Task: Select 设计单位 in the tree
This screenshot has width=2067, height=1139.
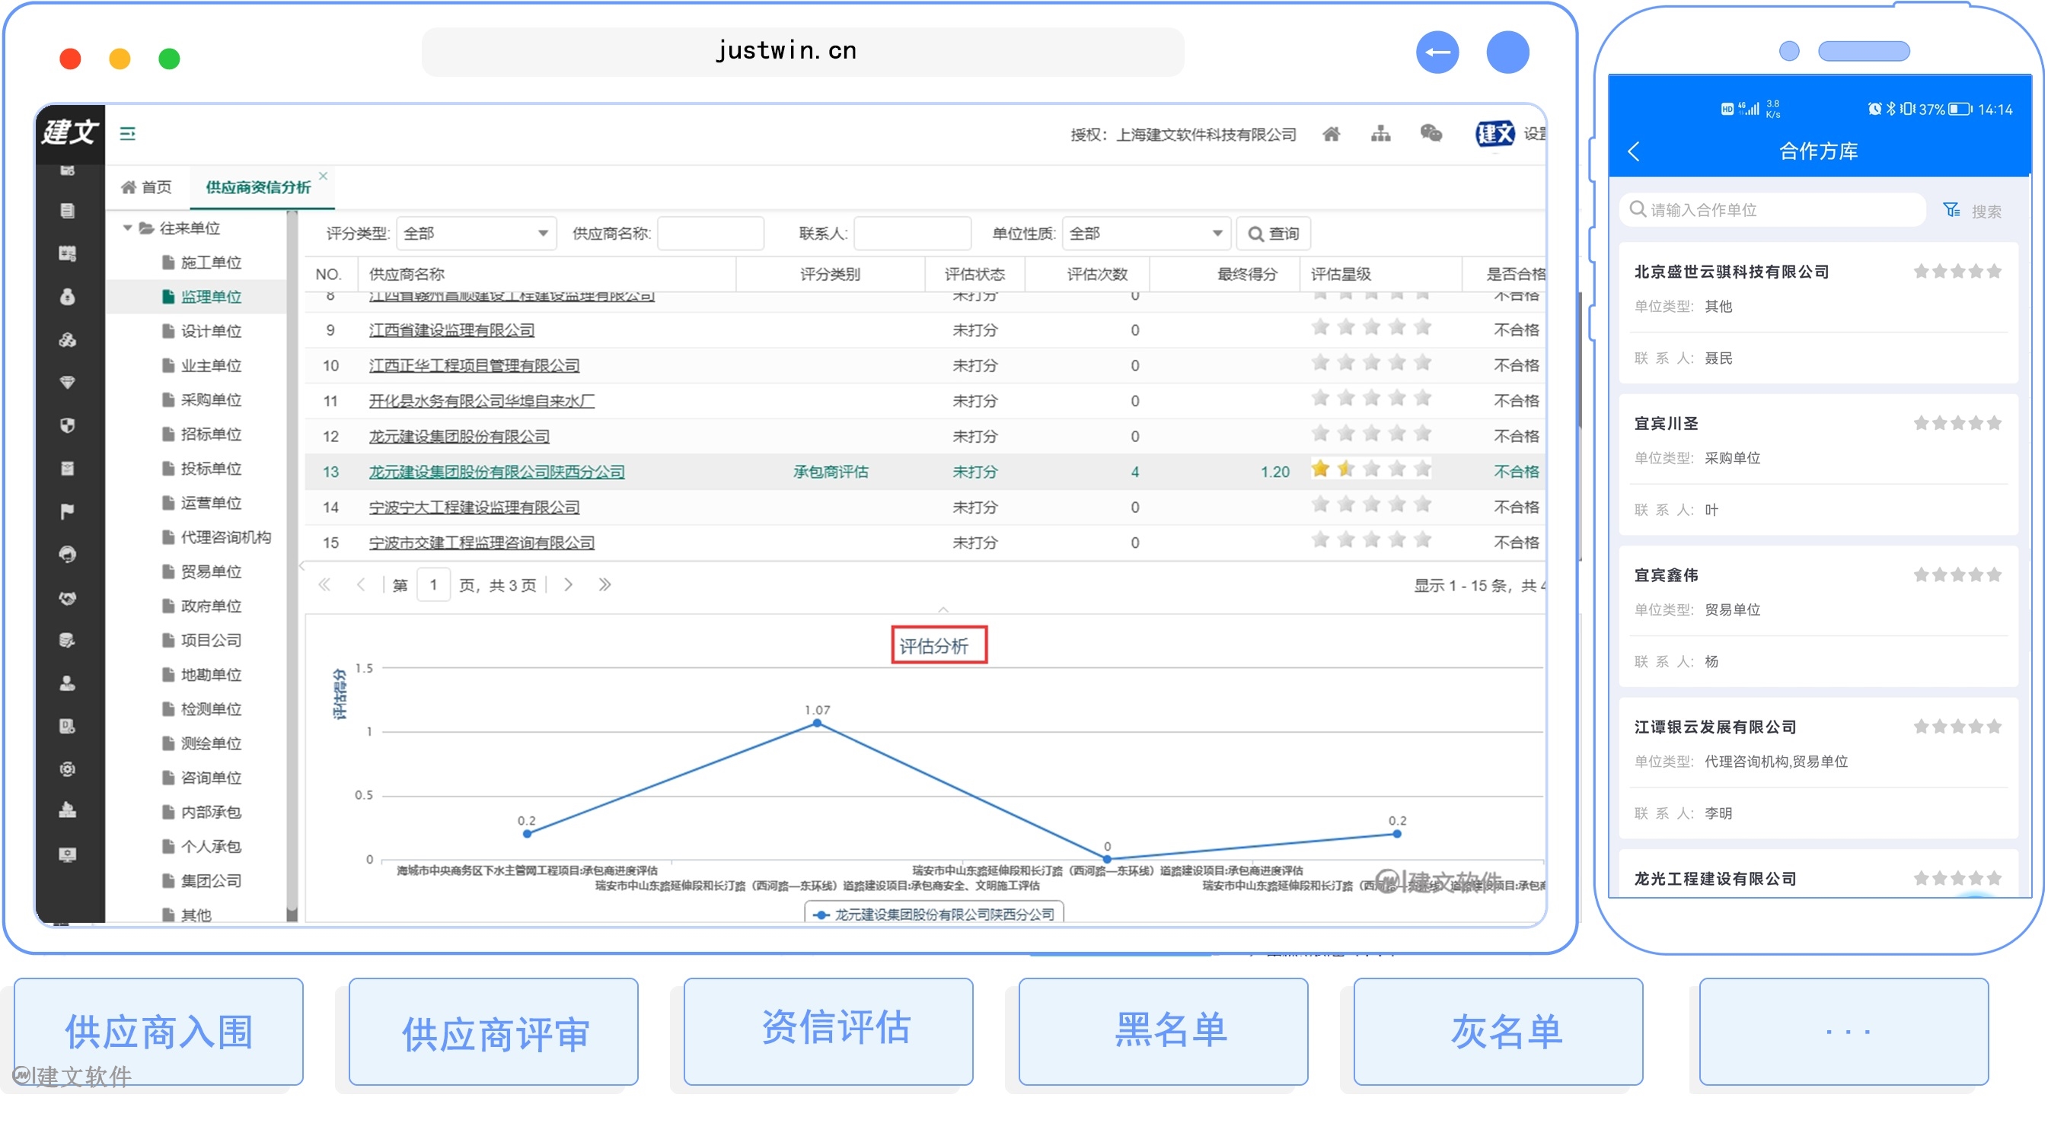Action: pos(211,331)
